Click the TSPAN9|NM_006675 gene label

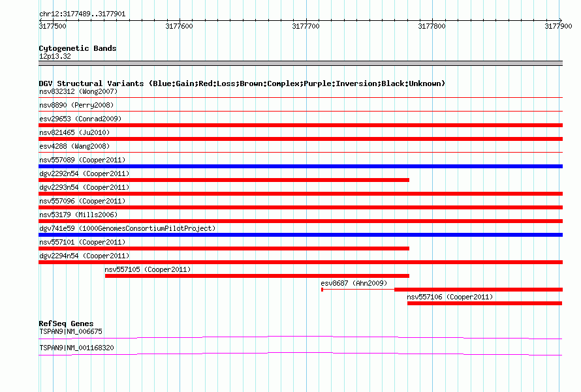click(x=71, y=331)
